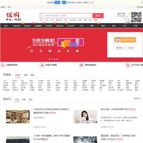Open 促销活动 in the navigation bar
Image resolution: width=143 pixels, height=143 pixels.
tap(60, 26)
